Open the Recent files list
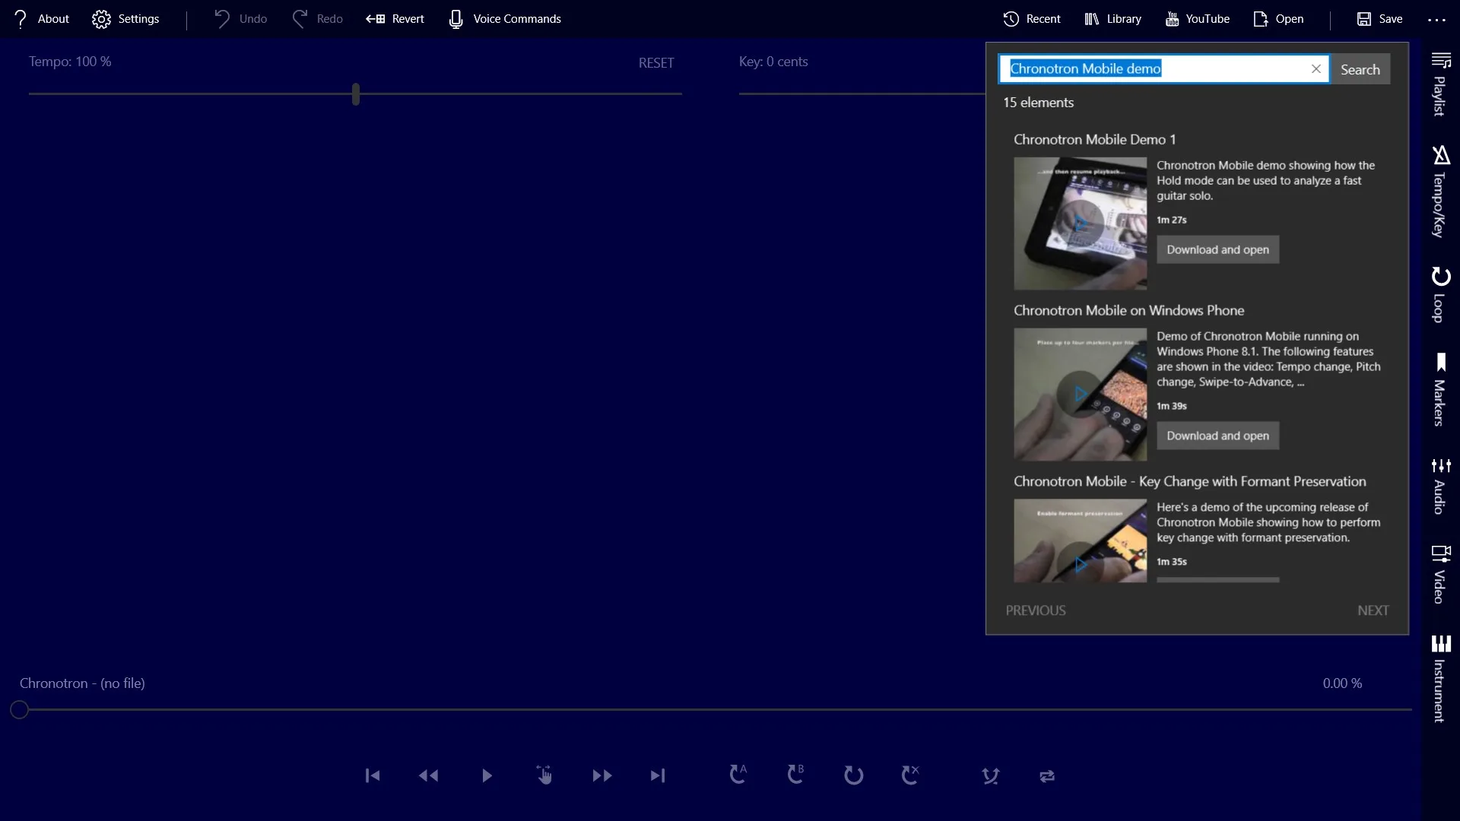Image resolution: width=1460 pixels, height=821 pixels. [1031, 19]
